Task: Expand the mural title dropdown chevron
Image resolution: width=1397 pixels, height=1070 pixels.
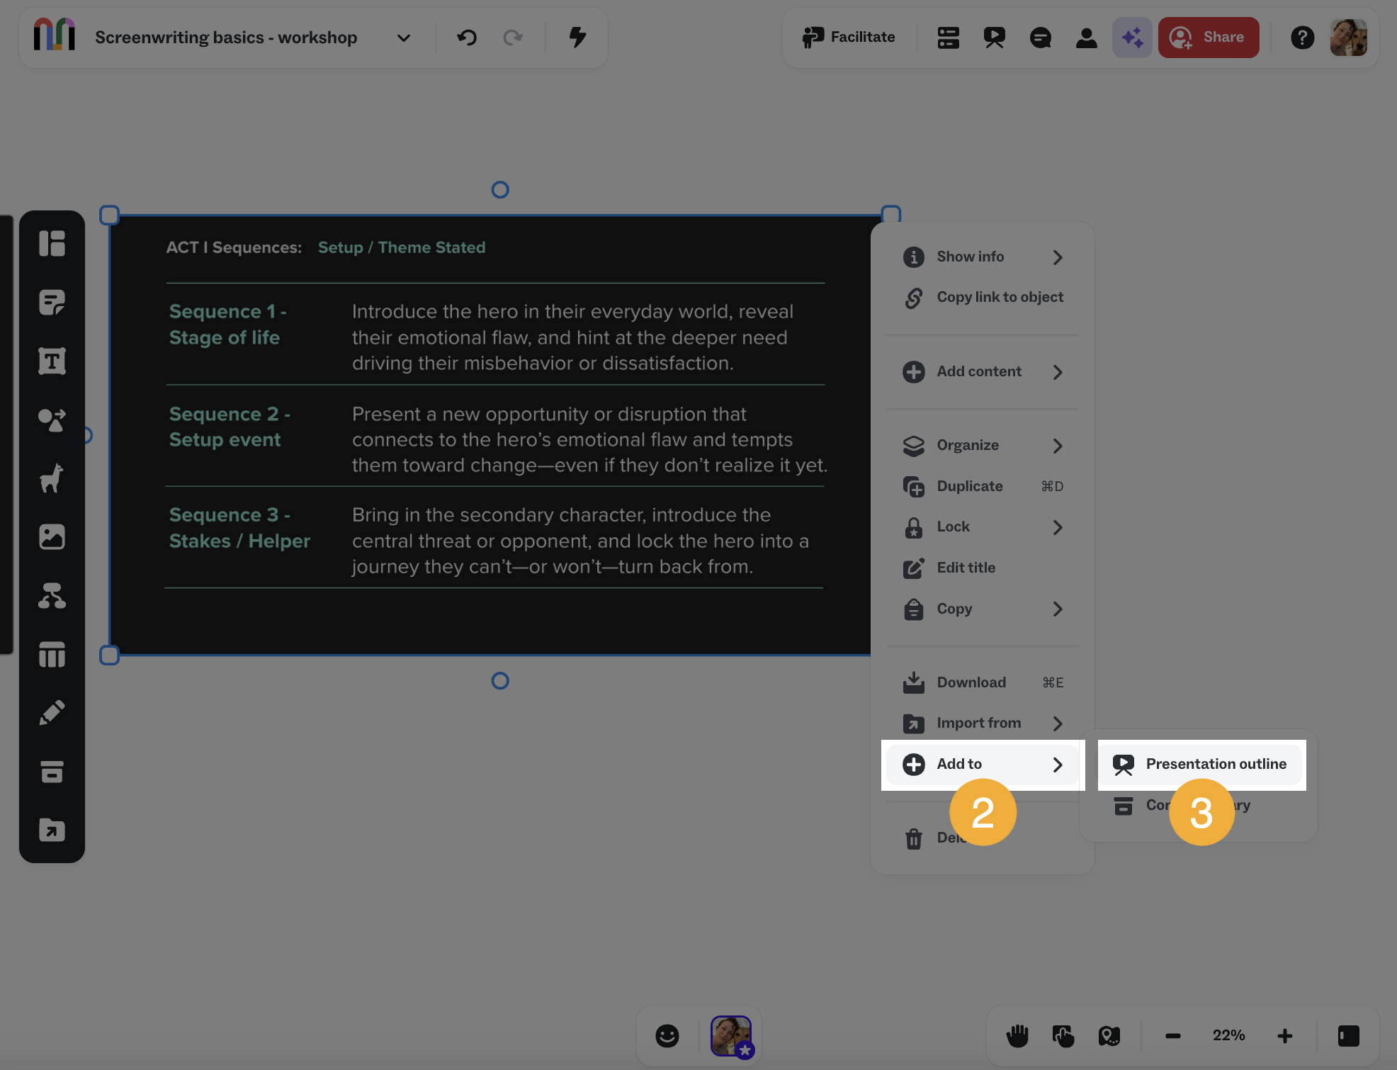Action: (x=403, y=38)
